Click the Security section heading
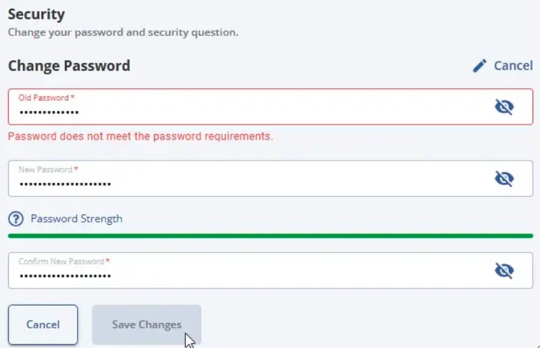The width and height of the screenshot is (540, 348). click(37, 14)
